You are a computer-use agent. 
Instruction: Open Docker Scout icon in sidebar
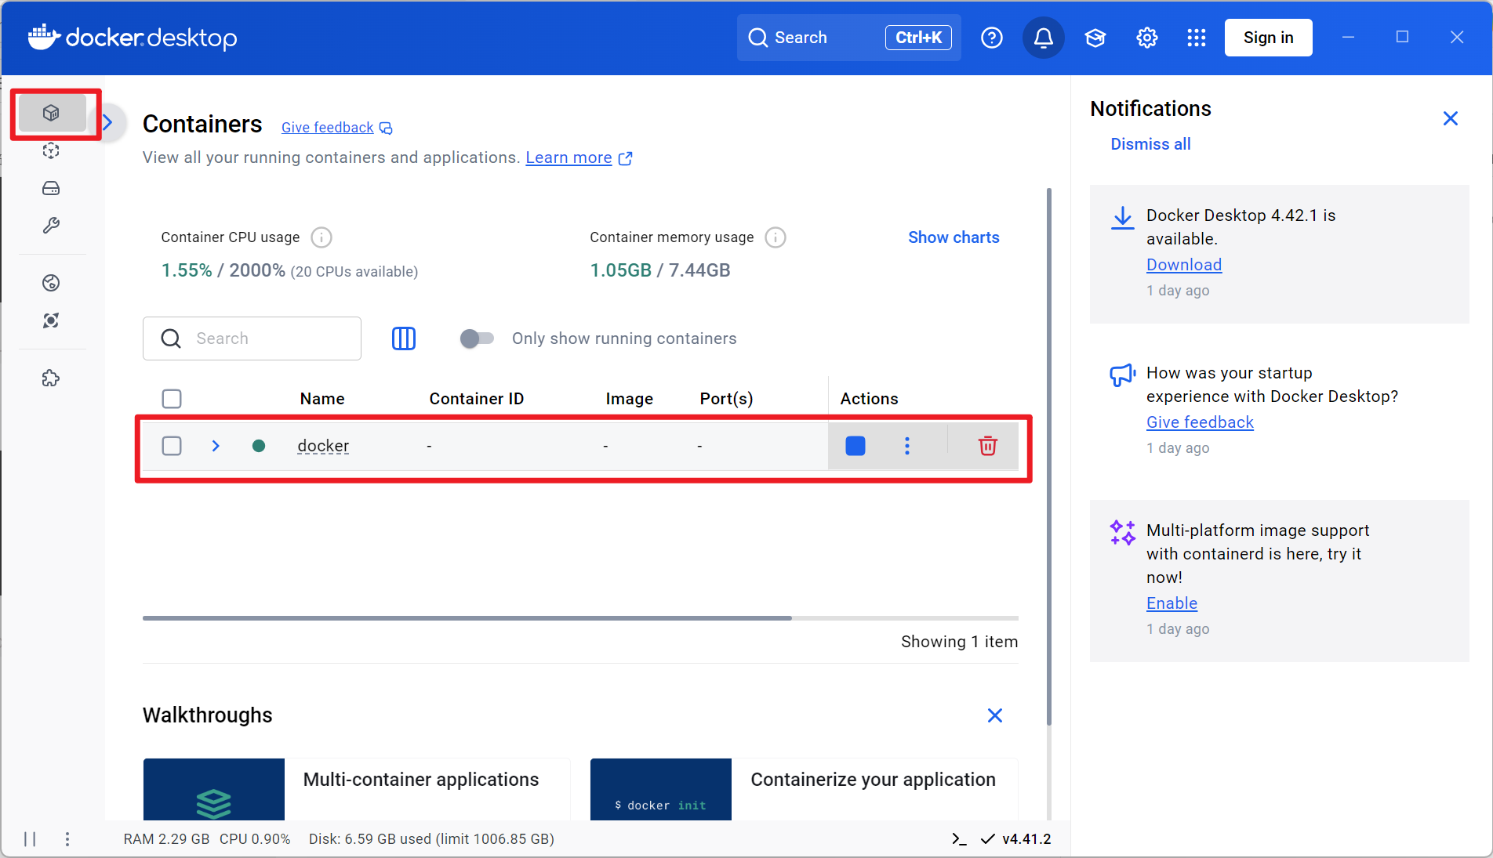tap(51, 320)
